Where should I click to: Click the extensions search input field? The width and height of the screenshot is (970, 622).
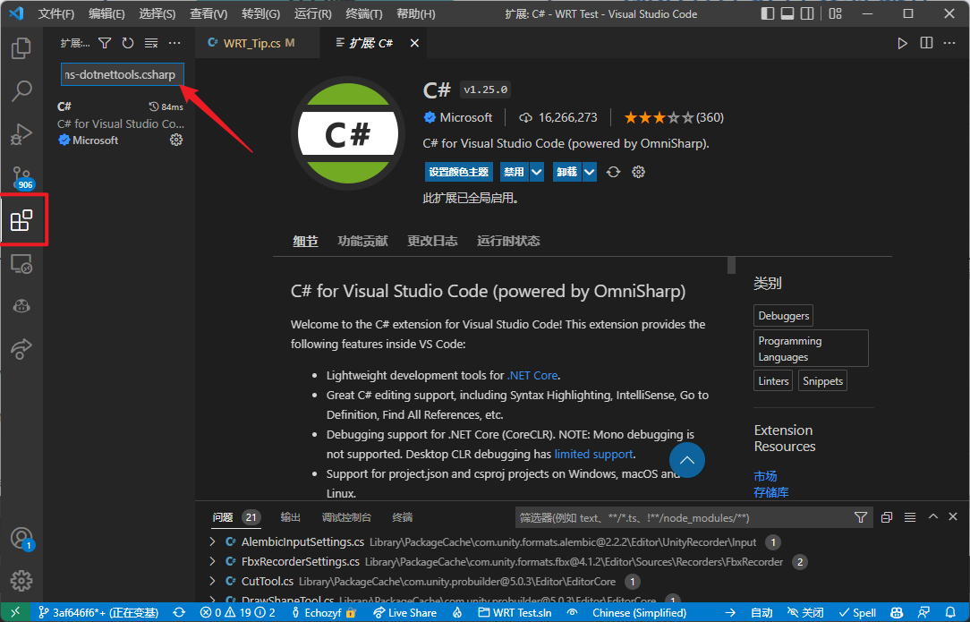click(x=122, y=75)
